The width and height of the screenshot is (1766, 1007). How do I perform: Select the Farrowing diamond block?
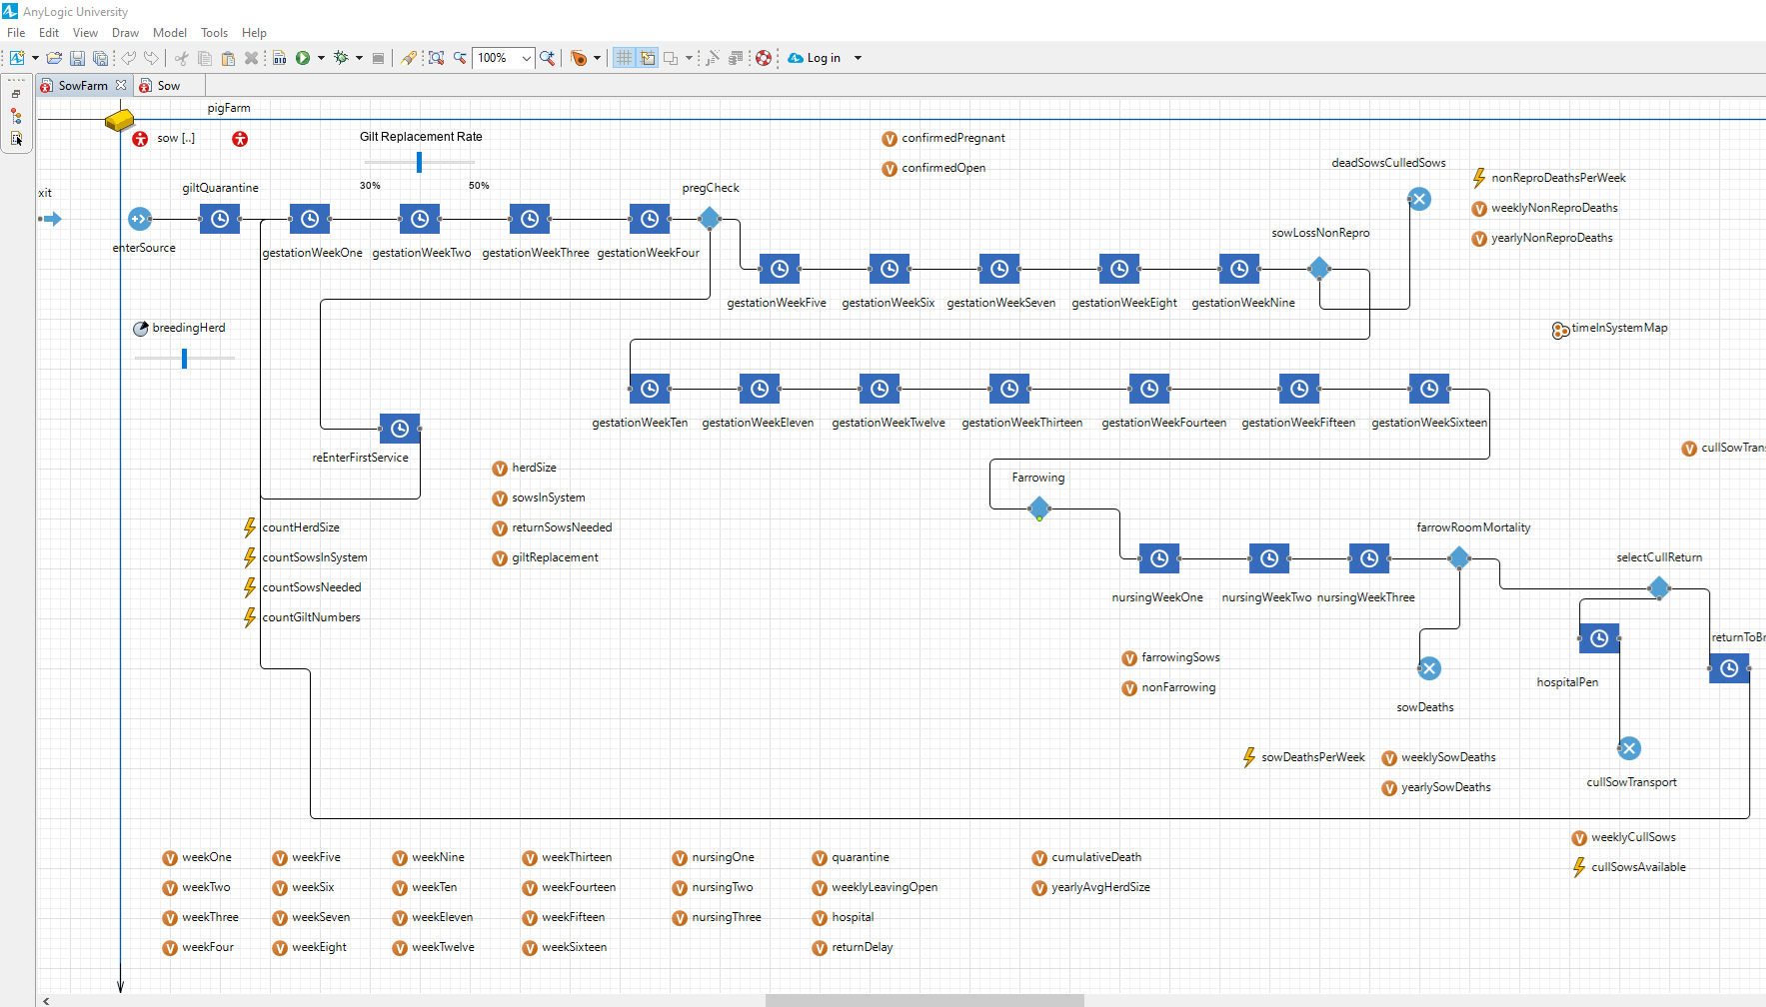(x=1039, y=507)
